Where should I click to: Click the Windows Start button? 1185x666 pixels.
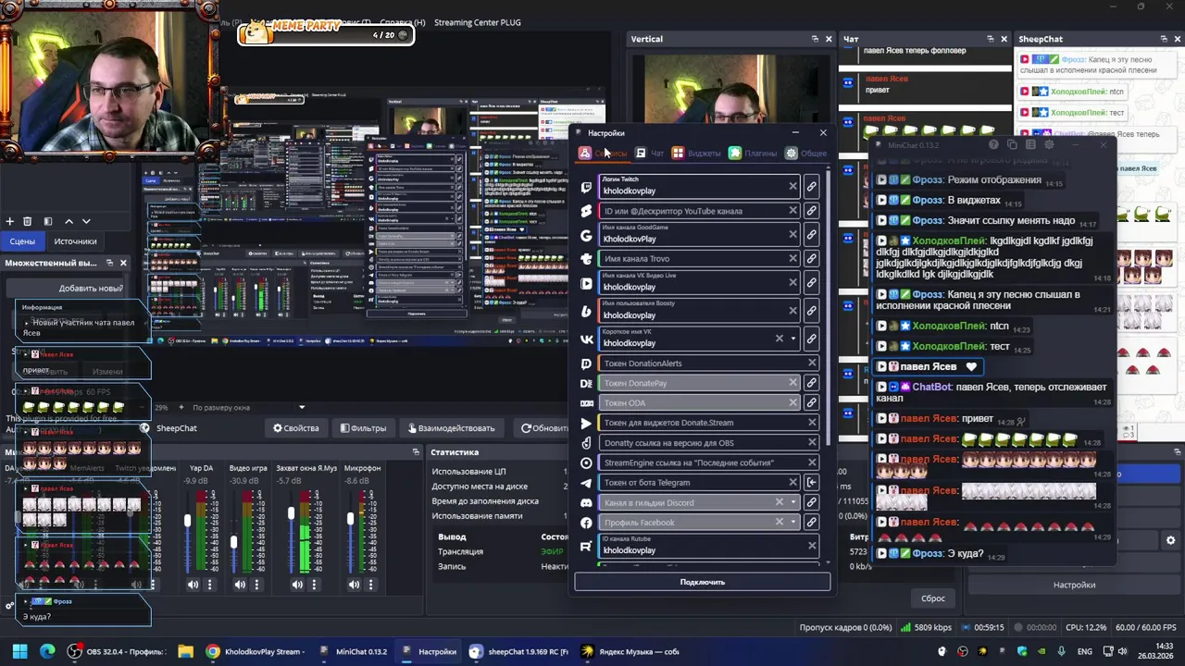(19, 651)
